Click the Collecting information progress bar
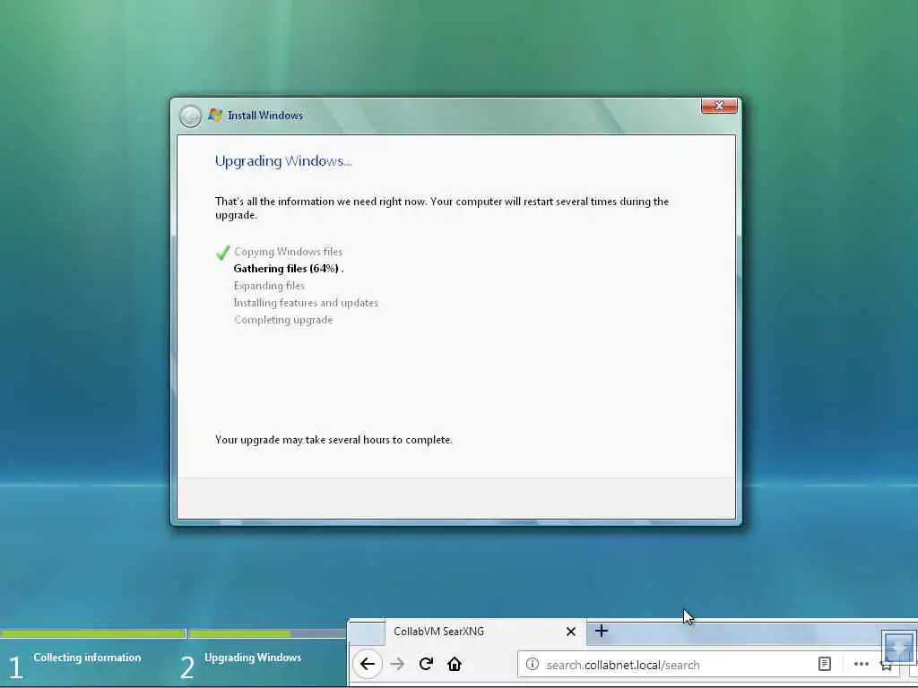Screen dimensions: 918x688 click(93, 633)
